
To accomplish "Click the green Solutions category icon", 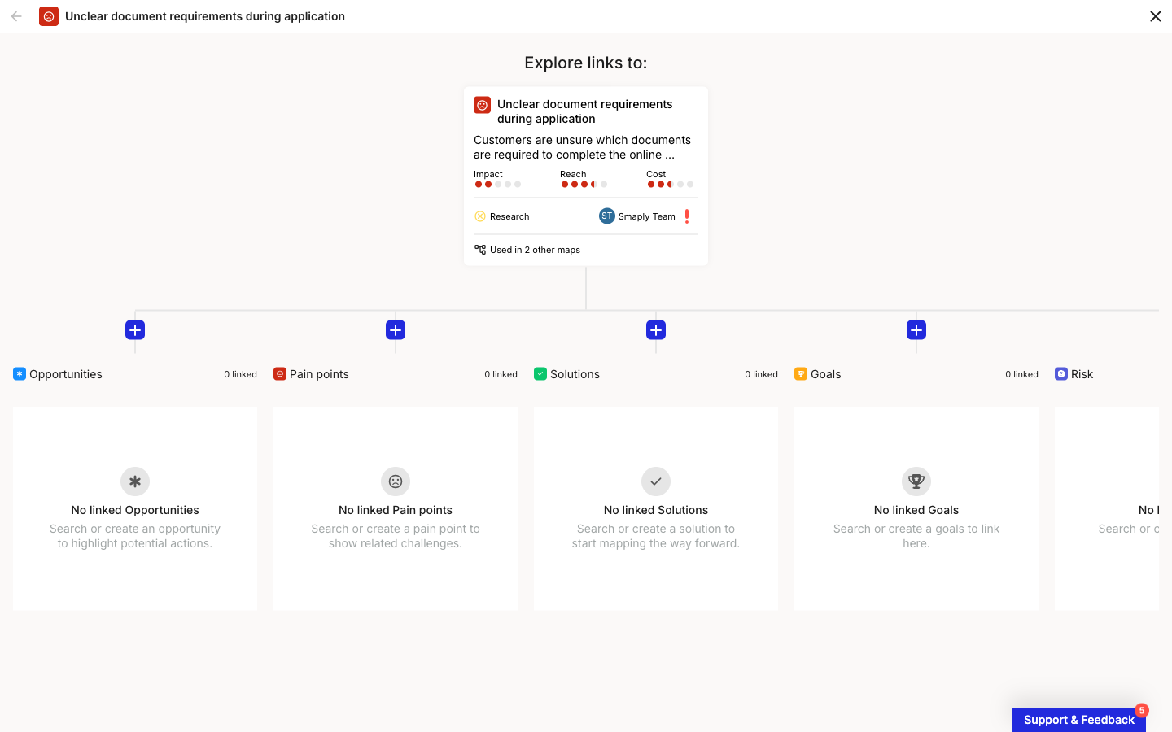I will 540,374.
